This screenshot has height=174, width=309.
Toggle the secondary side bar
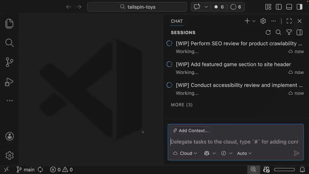(299, 7)
